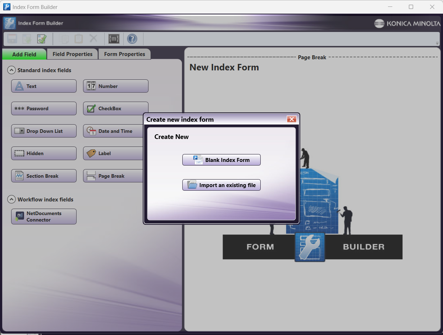This screenshot has width=443, height=335.
Task: Click the Save toolbar icon
Action: pyautogui.click(x=12, y=39)
